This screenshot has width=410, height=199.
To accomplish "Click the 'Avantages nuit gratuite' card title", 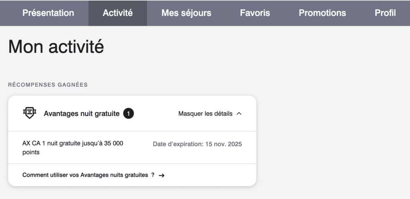I will click(x=82, y=113).
